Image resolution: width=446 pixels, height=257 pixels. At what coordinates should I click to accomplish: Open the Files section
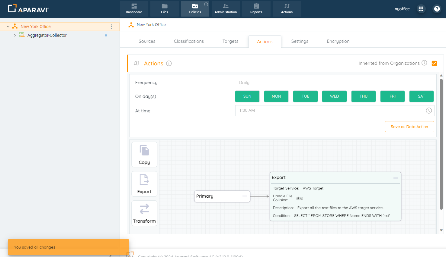(x=164, y=9)
